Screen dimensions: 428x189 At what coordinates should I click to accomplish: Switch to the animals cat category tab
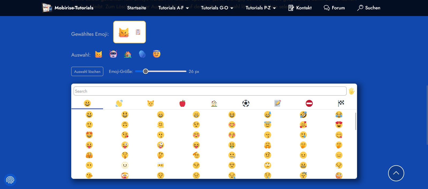pyautogui.click(x=151, y=103)
